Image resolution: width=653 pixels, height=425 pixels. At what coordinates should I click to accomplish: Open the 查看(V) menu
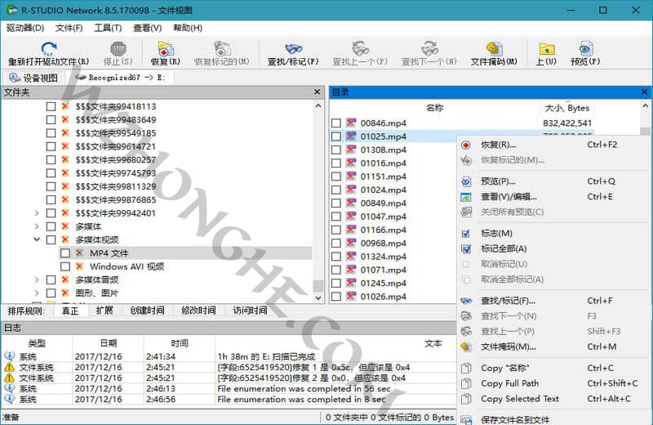point(148,28)
